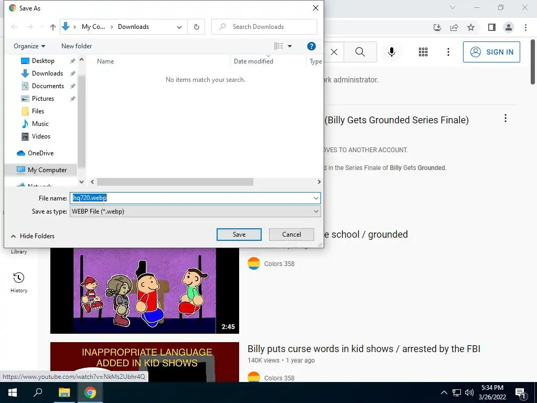
Task: Click Chrome icon in taskbar
Action: pyautogui.click(x=90, y=393)
